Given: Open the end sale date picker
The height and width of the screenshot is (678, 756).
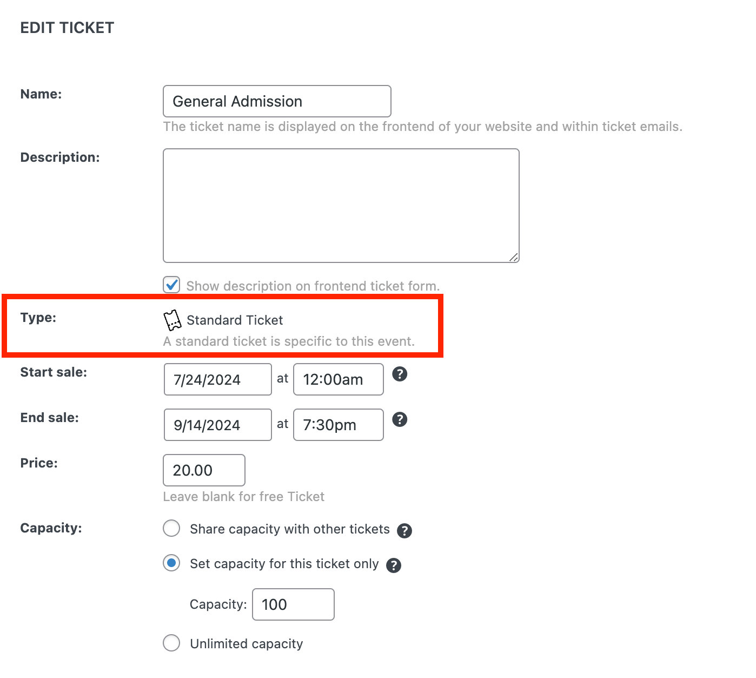Looking at the screenshot, I should pos(217,425).
